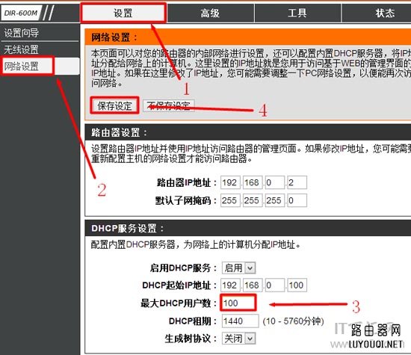Click the last octet of DHCP起始IP地址

297,285
